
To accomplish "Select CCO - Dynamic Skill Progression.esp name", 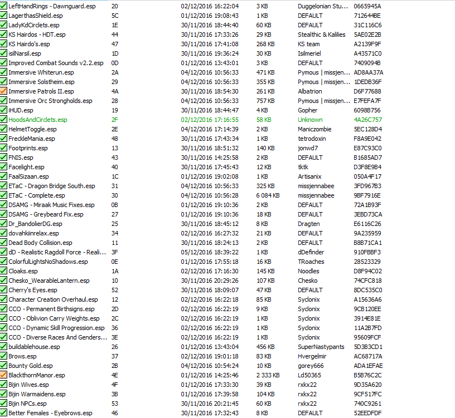I will point(56,328).
